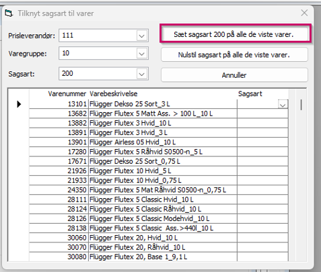Select row Flügger Airless 05 Hvid_10 L

[159, 142]
